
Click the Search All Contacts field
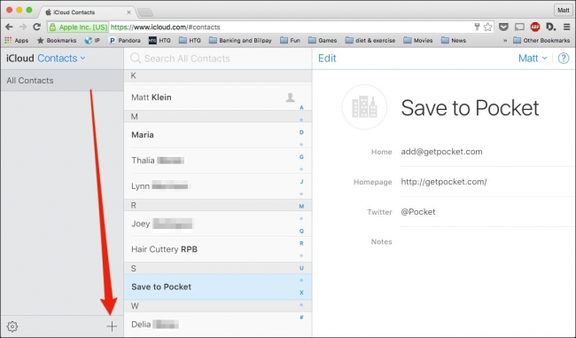point(217,59)
